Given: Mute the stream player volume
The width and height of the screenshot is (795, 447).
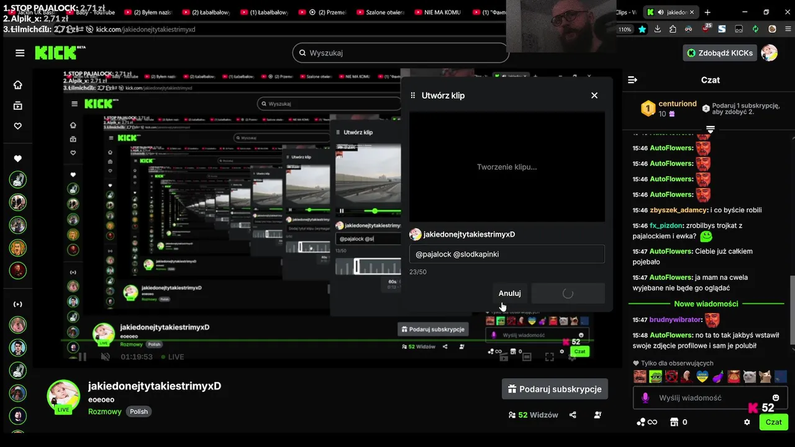Looking at the screenshot, I should tap(106, 357).
